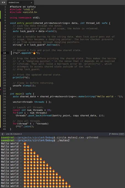
Task: Click line number 18 in the gutter
Action: coord(4,53)
